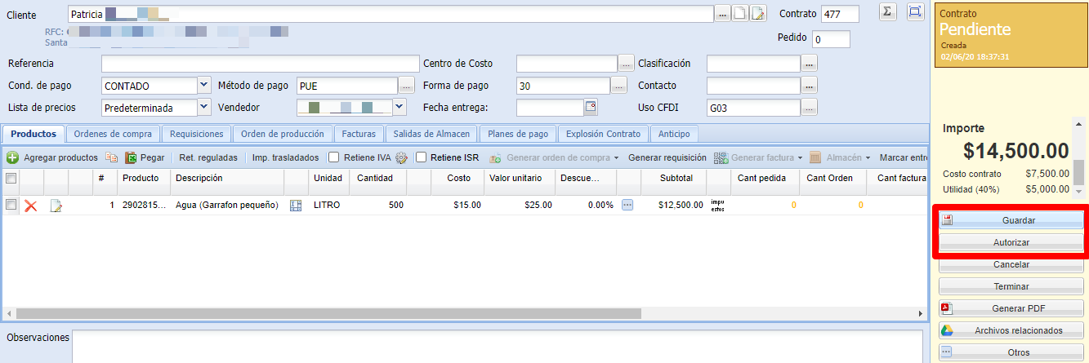Expand the Cond. de pago dropdown
Viewport: 1089px width, 363px height.
[x=204, y=85]
